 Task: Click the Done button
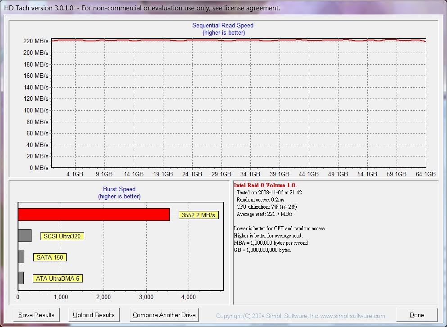(417, 315)
